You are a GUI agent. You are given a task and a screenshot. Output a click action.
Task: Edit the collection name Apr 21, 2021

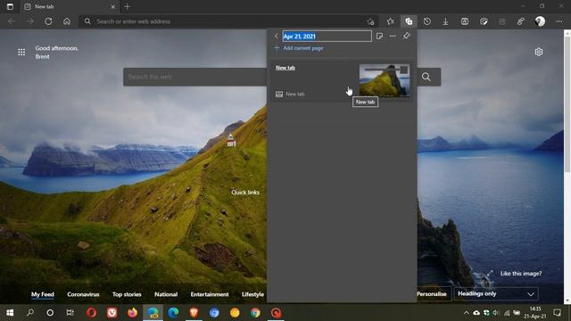tap(327, 36)
